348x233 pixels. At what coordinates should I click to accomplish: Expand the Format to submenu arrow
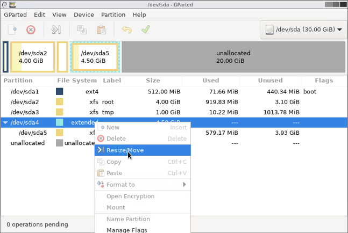pos(184,184)
